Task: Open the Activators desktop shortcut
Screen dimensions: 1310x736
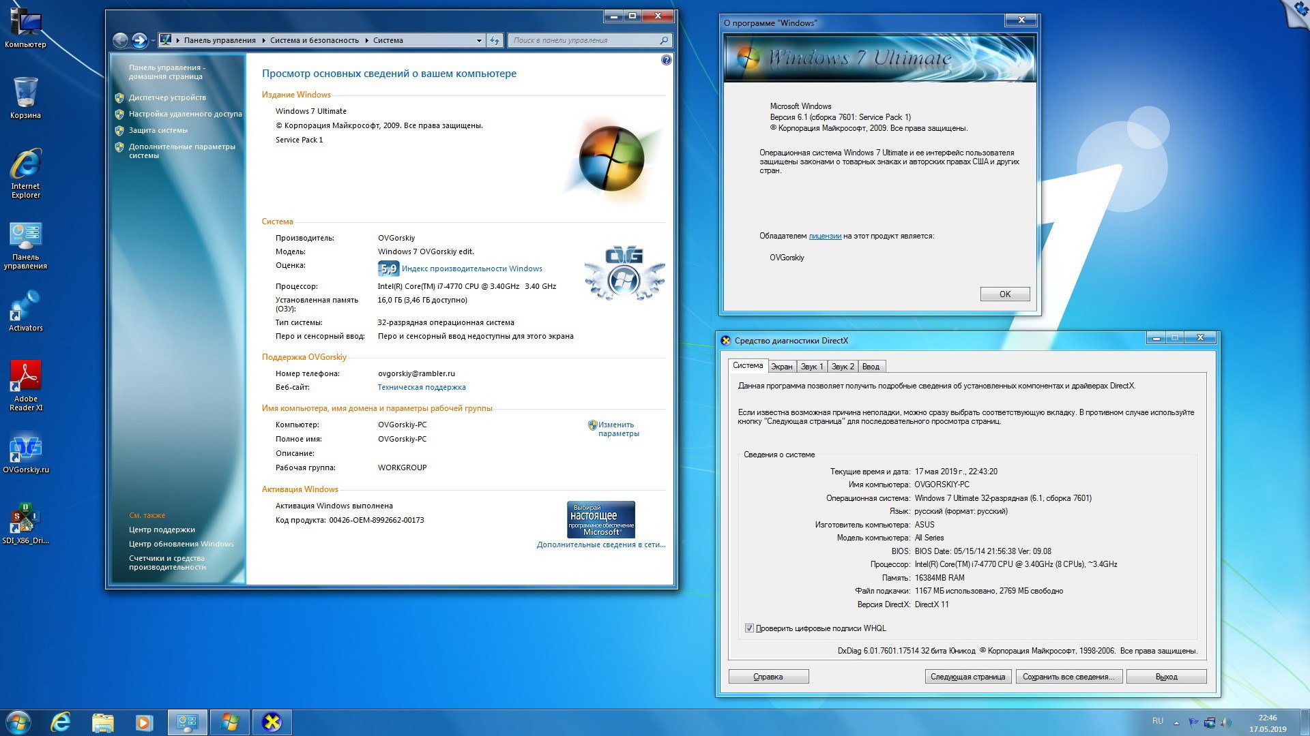Action: click(x=25, y=312)
